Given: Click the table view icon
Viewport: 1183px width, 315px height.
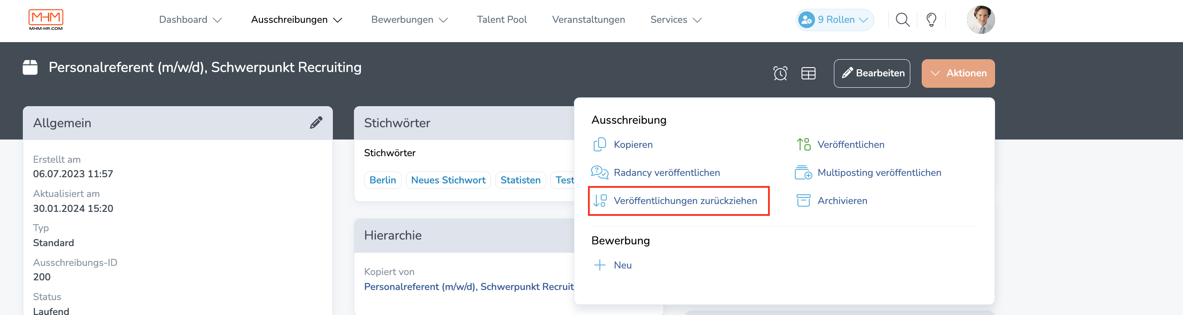Looking at the screenshot, I should 808,73.
